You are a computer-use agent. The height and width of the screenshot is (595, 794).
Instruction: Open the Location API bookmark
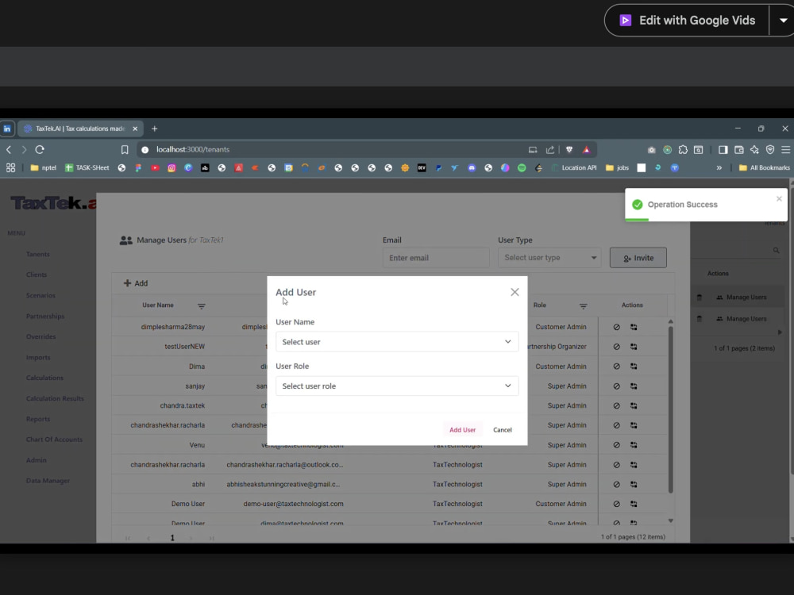pos(574,167)
